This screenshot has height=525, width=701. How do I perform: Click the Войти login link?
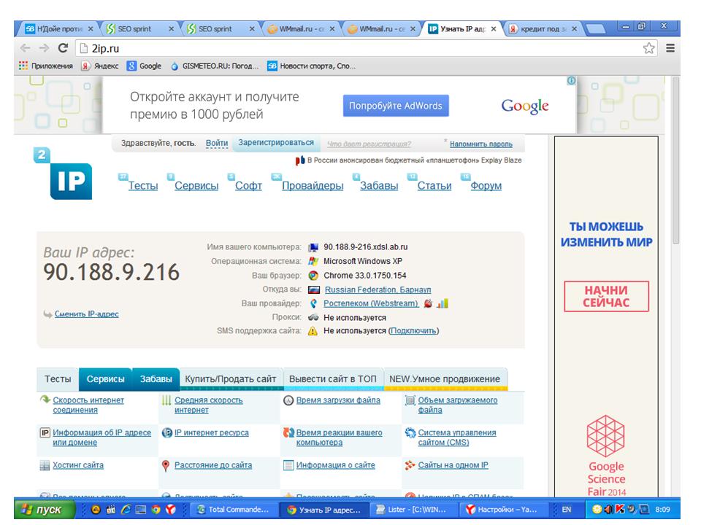tap(217, 144)
